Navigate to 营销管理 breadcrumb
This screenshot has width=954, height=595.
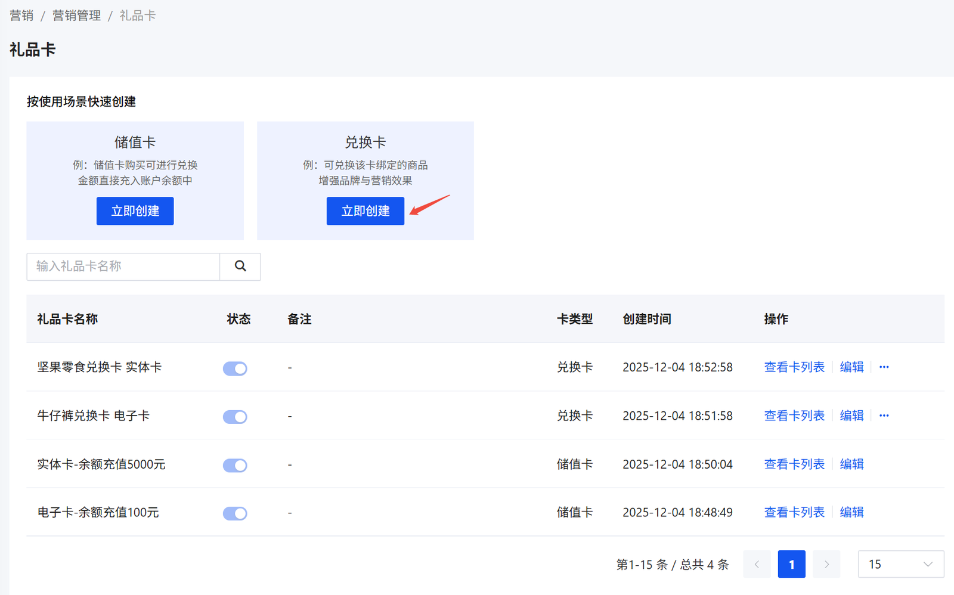pyautogui.click(x=76, y=16)
